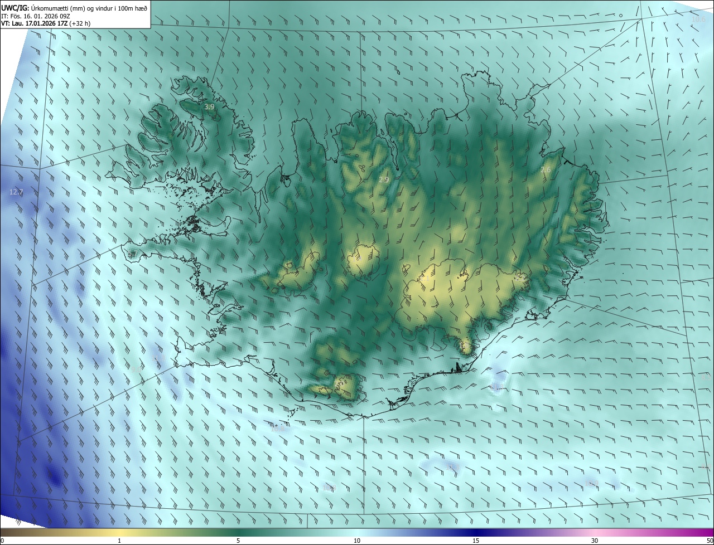Pick the dark navy colour-bar segment above 15
Screen dimensions: 714x545
point(476,532)
